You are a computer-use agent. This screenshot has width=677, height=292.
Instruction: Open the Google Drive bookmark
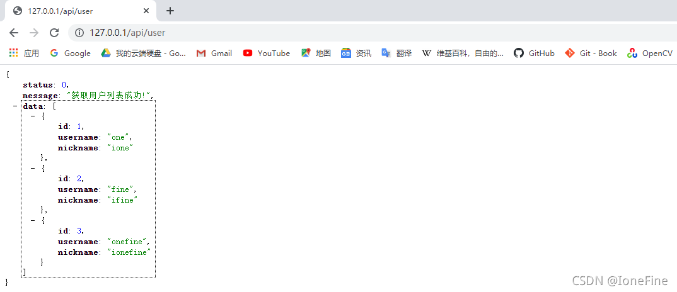(144, 53)
